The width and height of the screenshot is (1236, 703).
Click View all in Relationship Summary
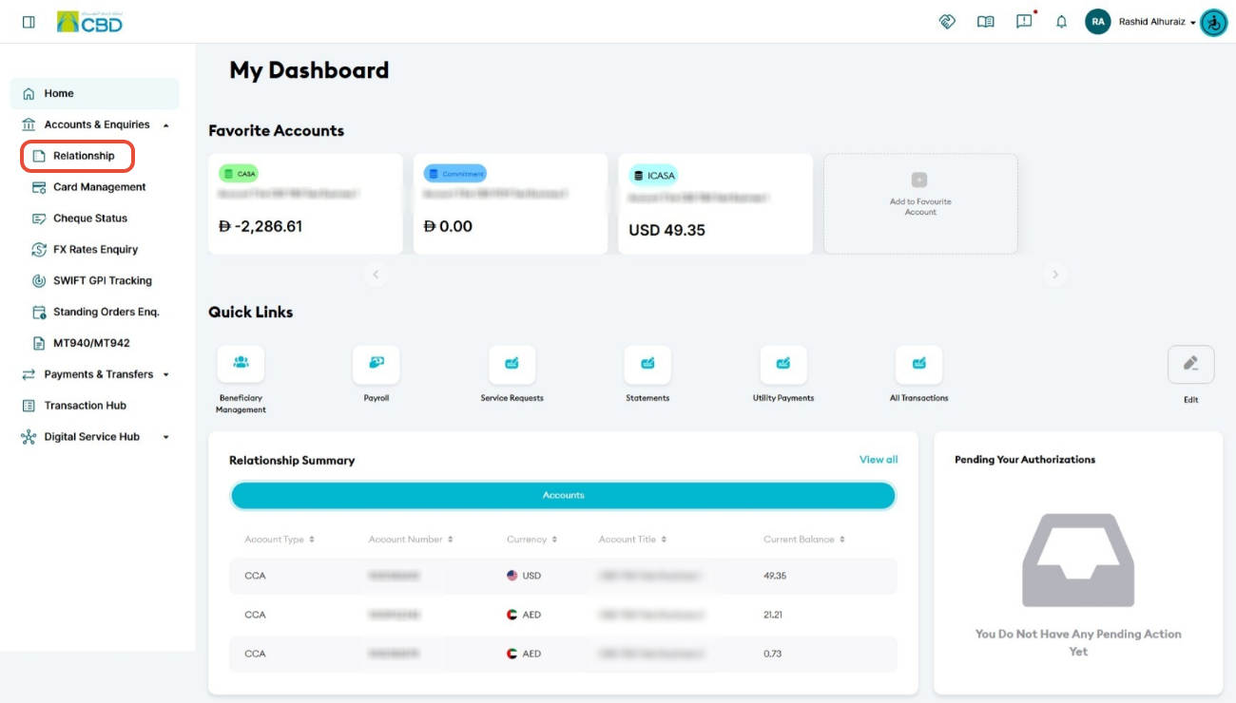click(879, 460)
